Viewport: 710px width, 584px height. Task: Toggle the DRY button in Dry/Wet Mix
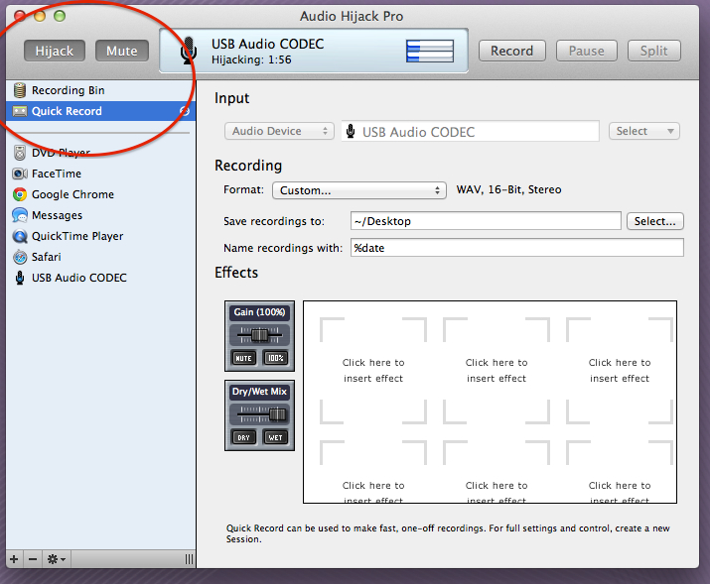[243, 437]
